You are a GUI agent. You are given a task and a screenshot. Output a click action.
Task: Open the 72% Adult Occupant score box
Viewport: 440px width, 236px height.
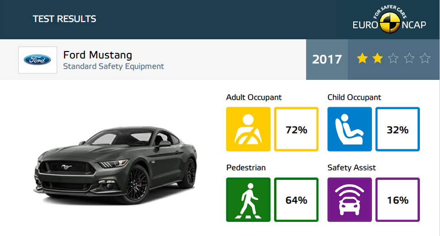pyautogui.click(x=296, y=129)
